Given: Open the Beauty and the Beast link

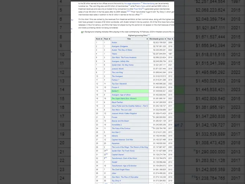Looking at the screenshot, I should [120, 121].
